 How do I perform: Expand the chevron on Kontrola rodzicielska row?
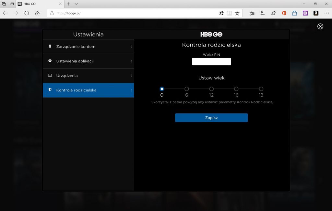131,90
